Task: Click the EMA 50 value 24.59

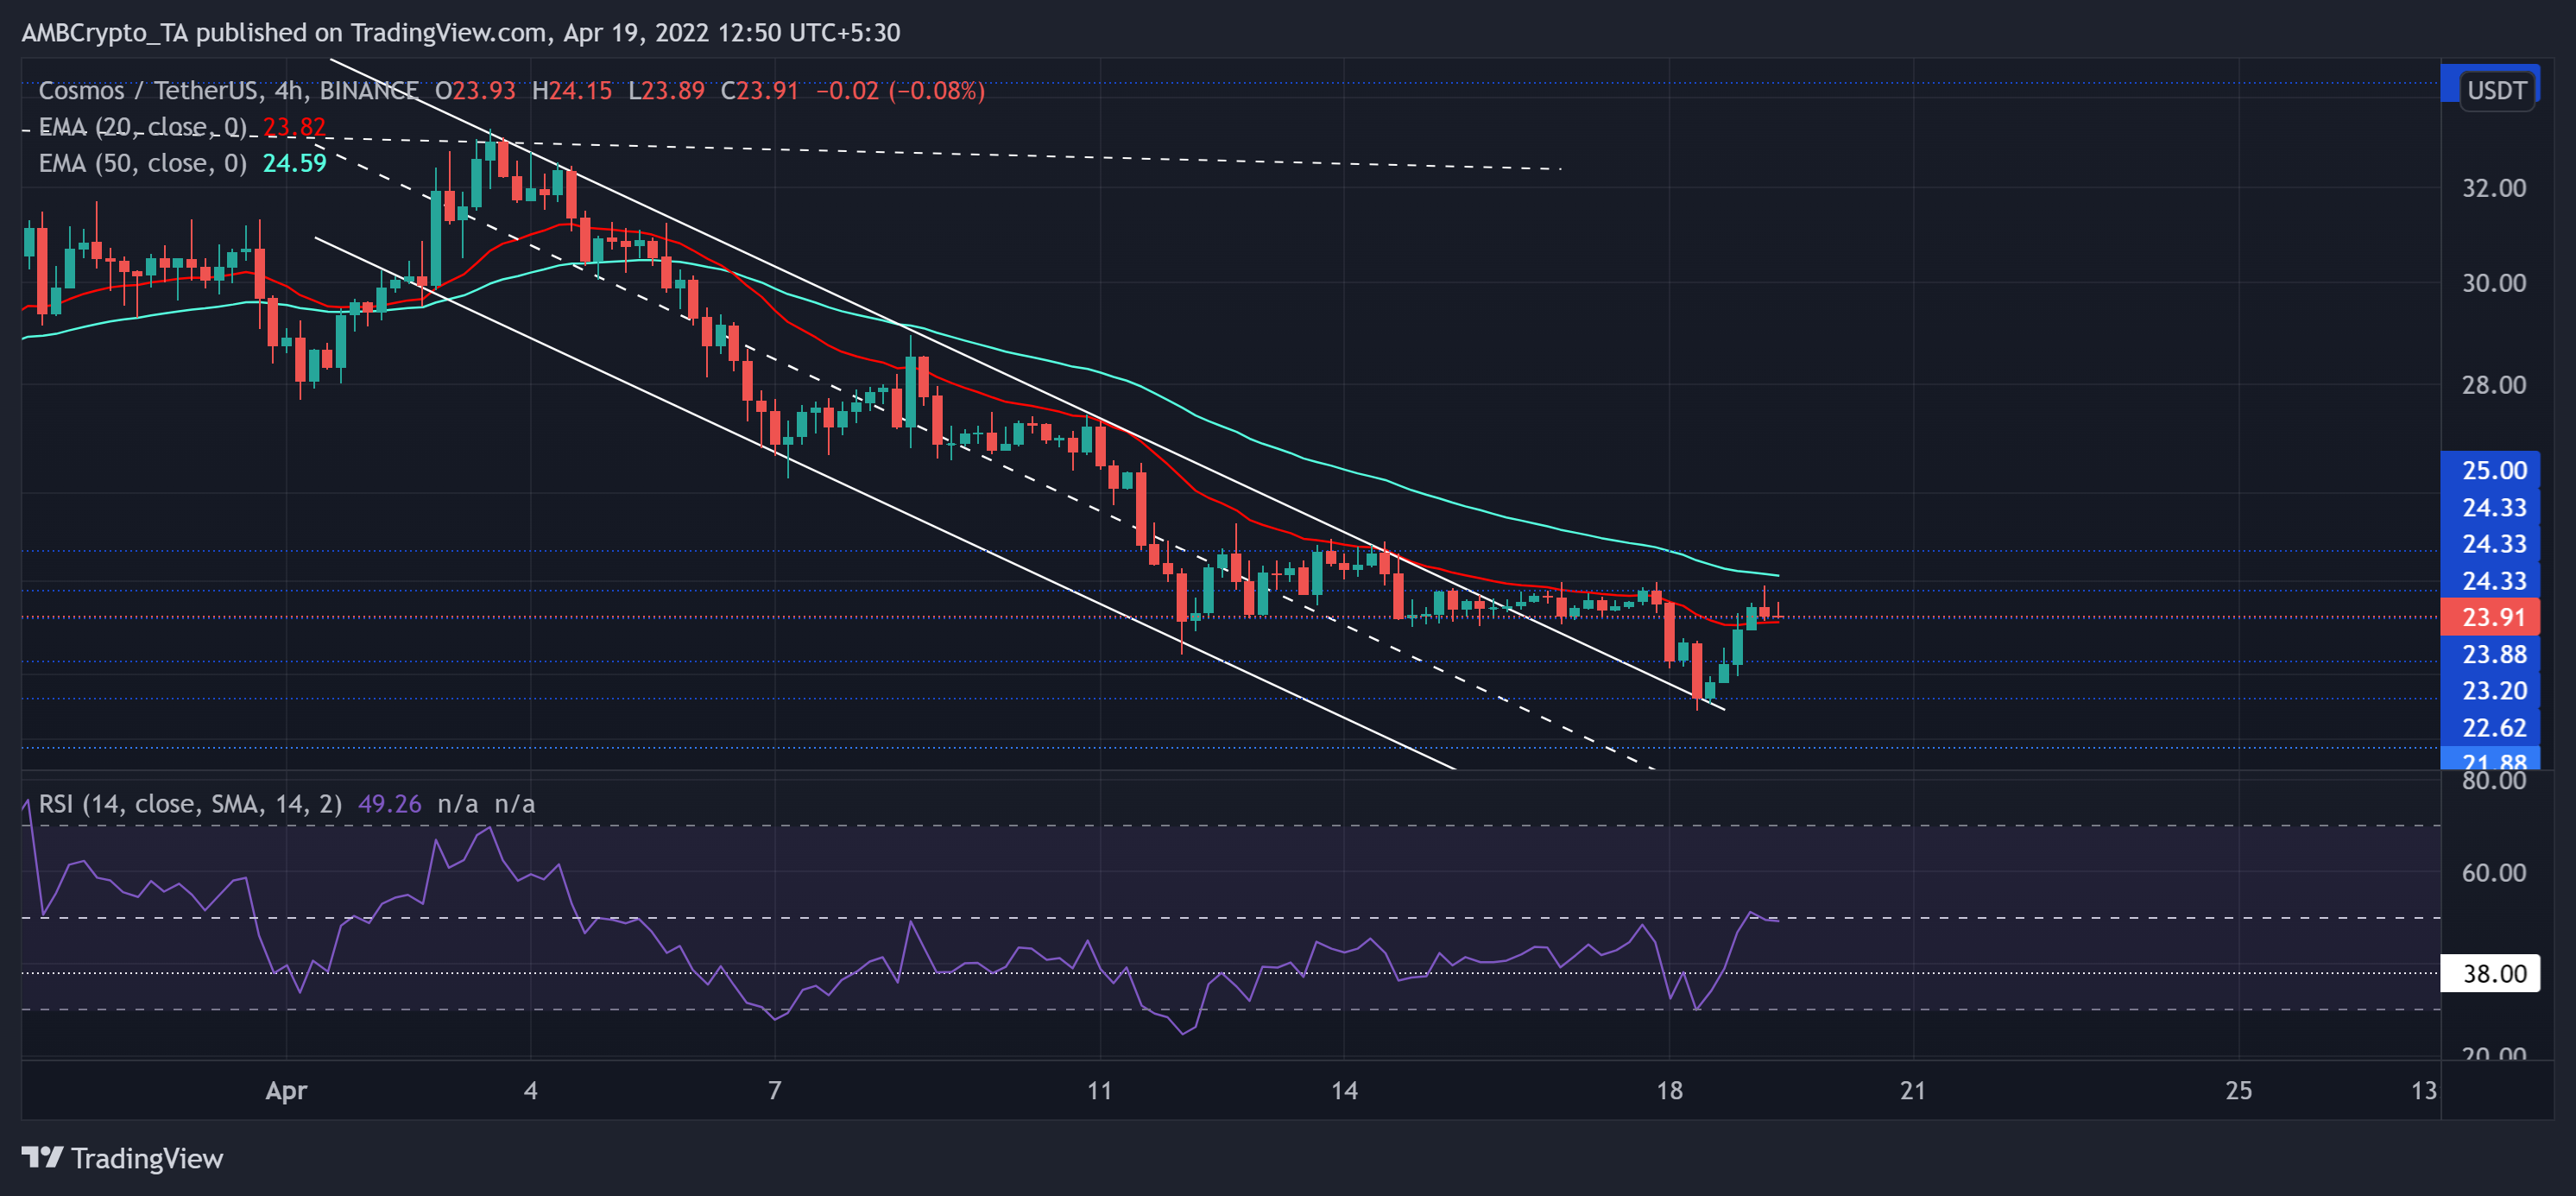Action: (x=294, y=163)
